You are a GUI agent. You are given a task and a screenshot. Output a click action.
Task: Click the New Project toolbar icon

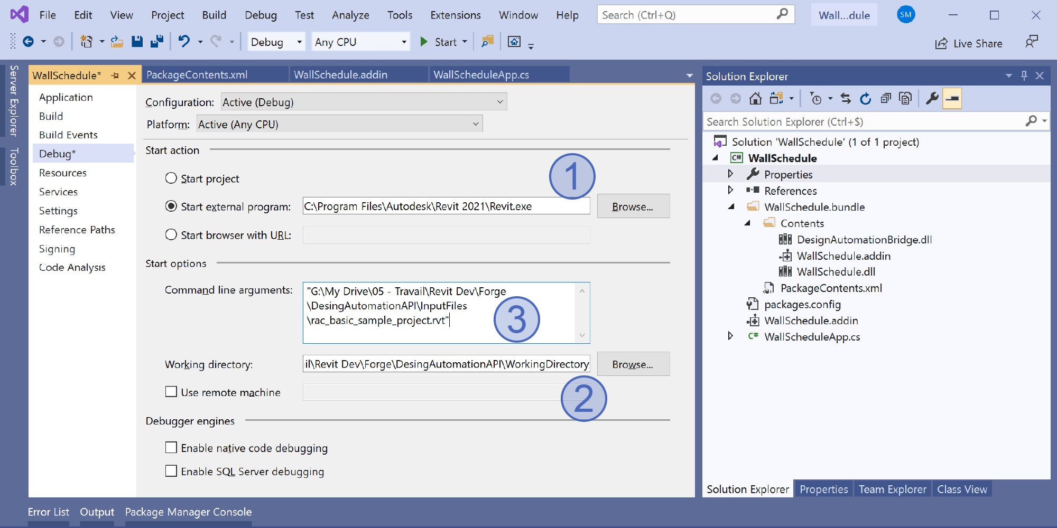[x=86, y=42]
